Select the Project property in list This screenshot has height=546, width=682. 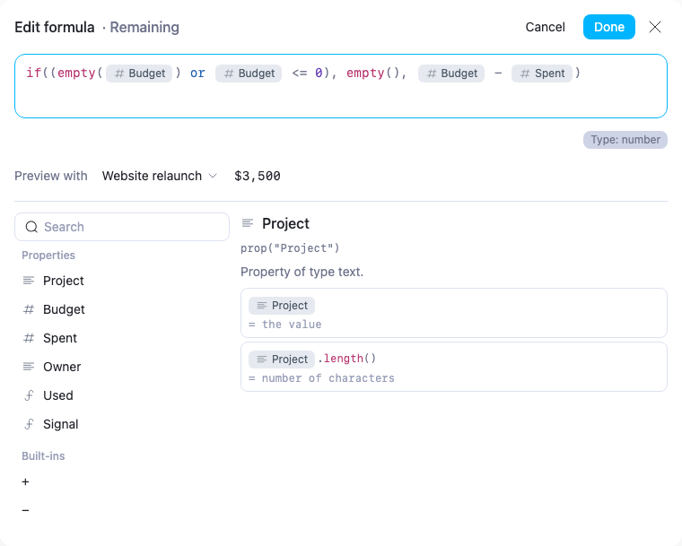click(122, 281)
